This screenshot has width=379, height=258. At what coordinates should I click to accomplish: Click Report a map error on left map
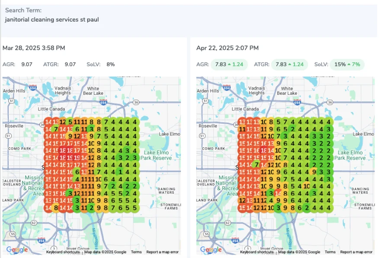pos(162,252)
